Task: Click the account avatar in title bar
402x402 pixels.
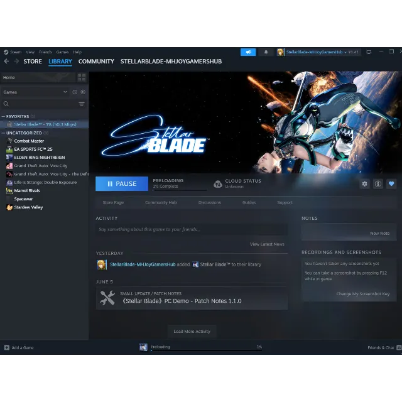Action: 280,52
